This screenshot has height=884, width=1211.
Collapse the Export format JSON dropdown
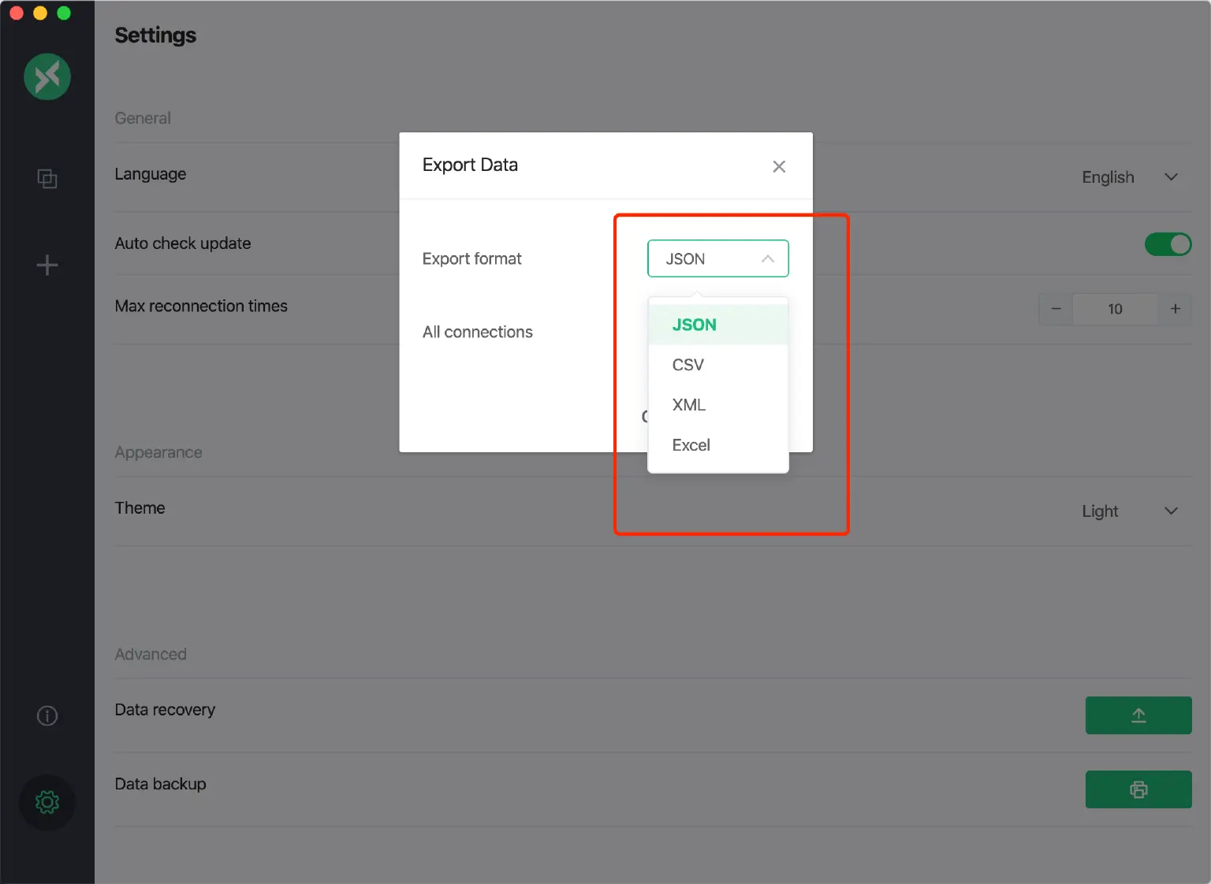(x=717, y=258)
